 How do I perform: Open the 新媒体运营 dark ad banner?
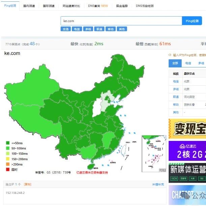pos(187,173)
